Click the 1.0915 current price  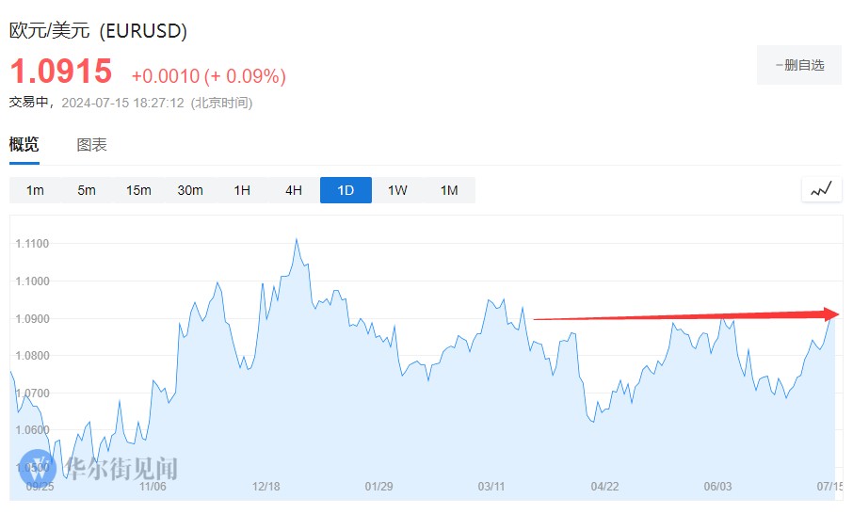[61, 72]
